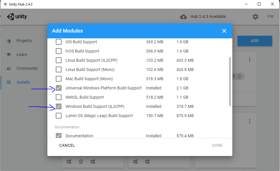Click the Community people icon

[9, 68]
